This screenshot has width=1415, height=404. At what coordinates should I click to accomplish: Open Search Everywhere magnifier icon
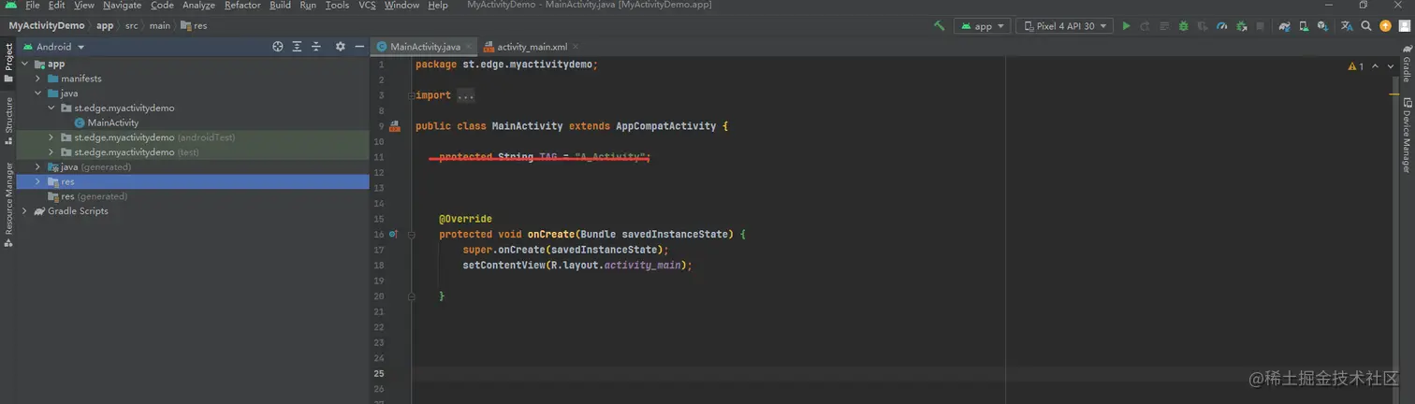coord(1366,26)
